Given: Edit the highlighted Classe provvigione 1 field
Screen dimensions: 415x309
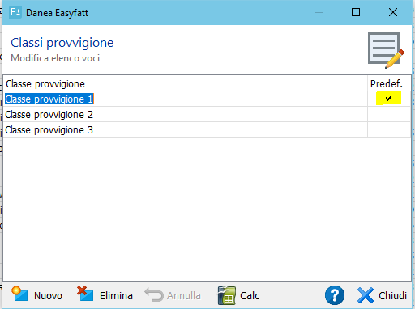Looking at the screenshot, I should [49, 99].
